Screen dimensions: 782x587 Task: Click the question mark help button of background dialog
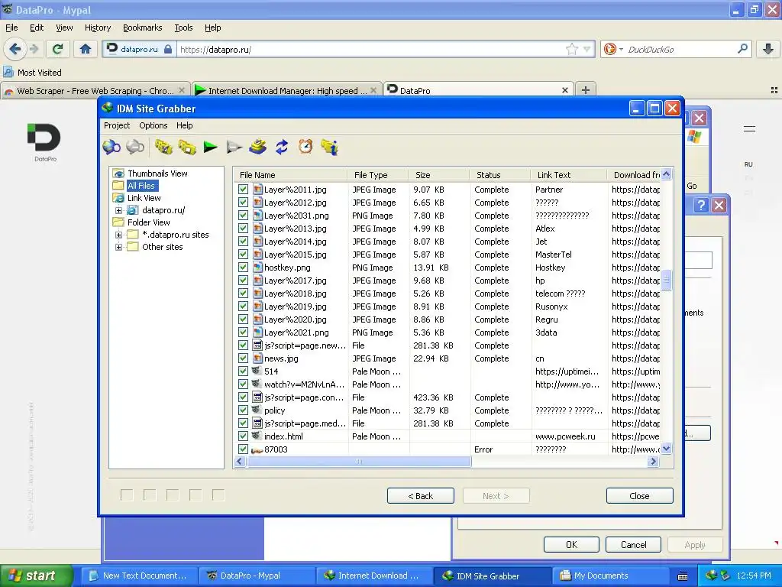[x=701, y=205]
